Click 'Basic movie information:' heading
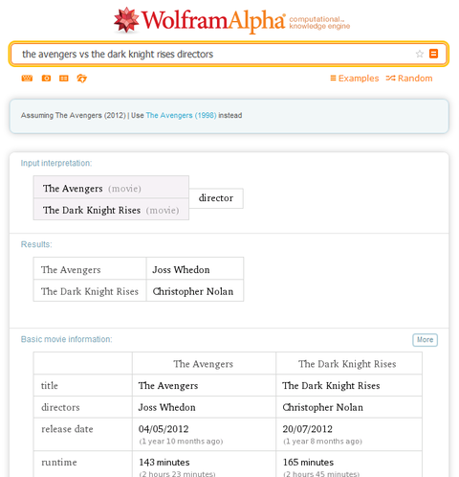459x477 pixels. 66,339
